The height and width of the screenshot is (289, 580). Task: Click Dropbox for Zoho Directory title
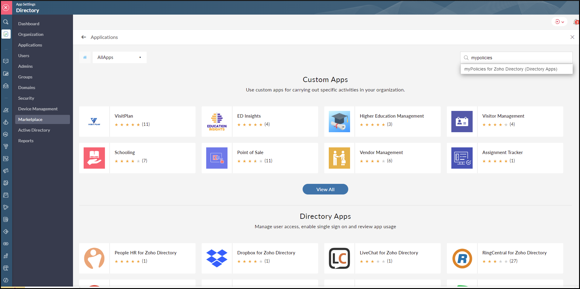tap(266, 253)
